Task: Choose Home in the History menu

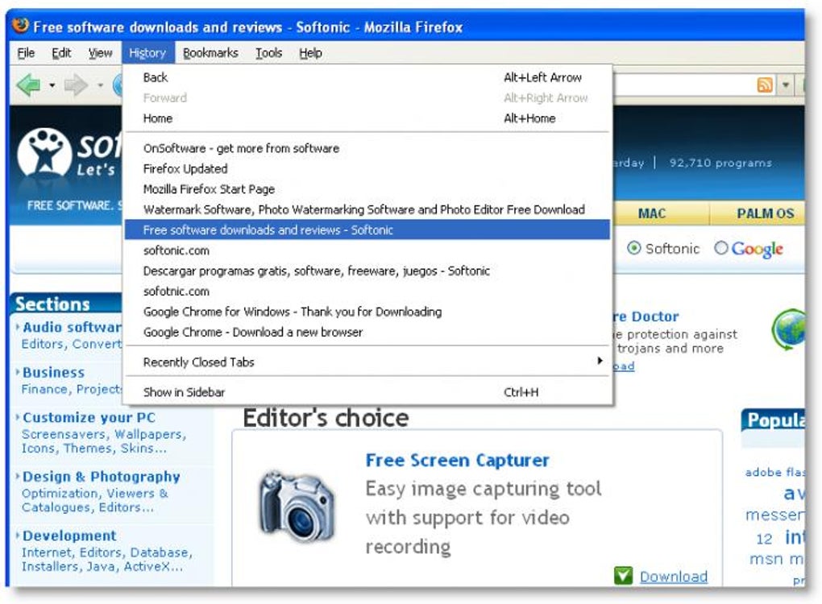Action: 367,118
